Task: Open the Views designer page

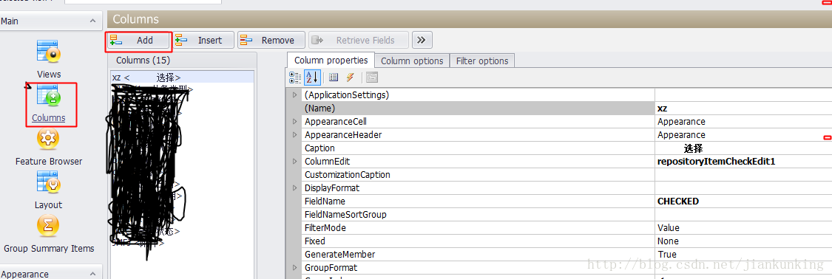Action: [x=49, y=60]
